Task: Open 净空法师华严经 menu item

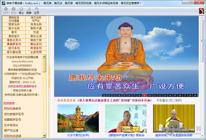Action: coord(36,19)
